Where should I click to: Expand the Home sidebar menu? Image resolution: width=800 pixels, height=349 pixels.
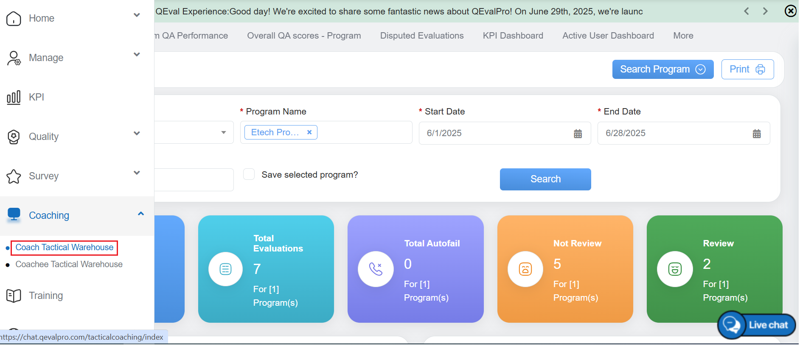coord(137,16)
